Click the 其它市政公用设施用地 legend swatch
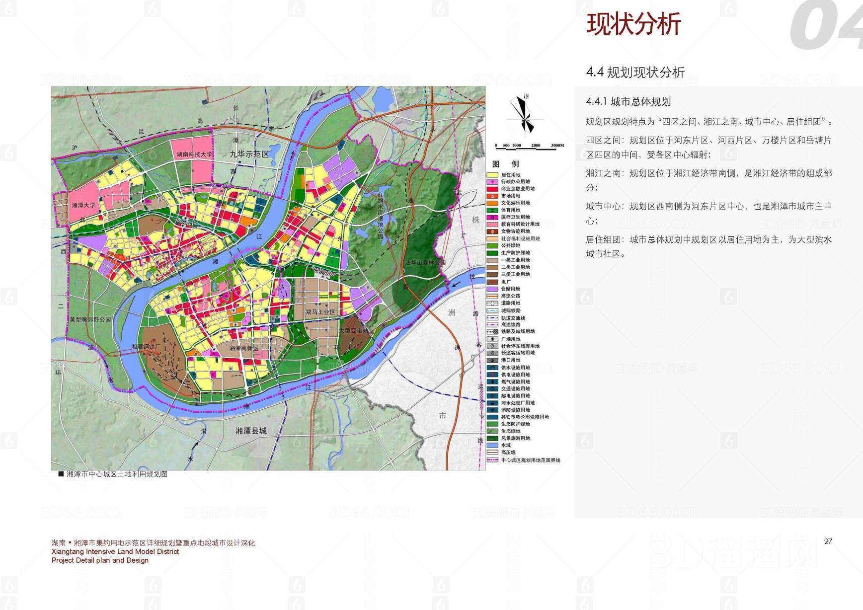 (492, 417)
